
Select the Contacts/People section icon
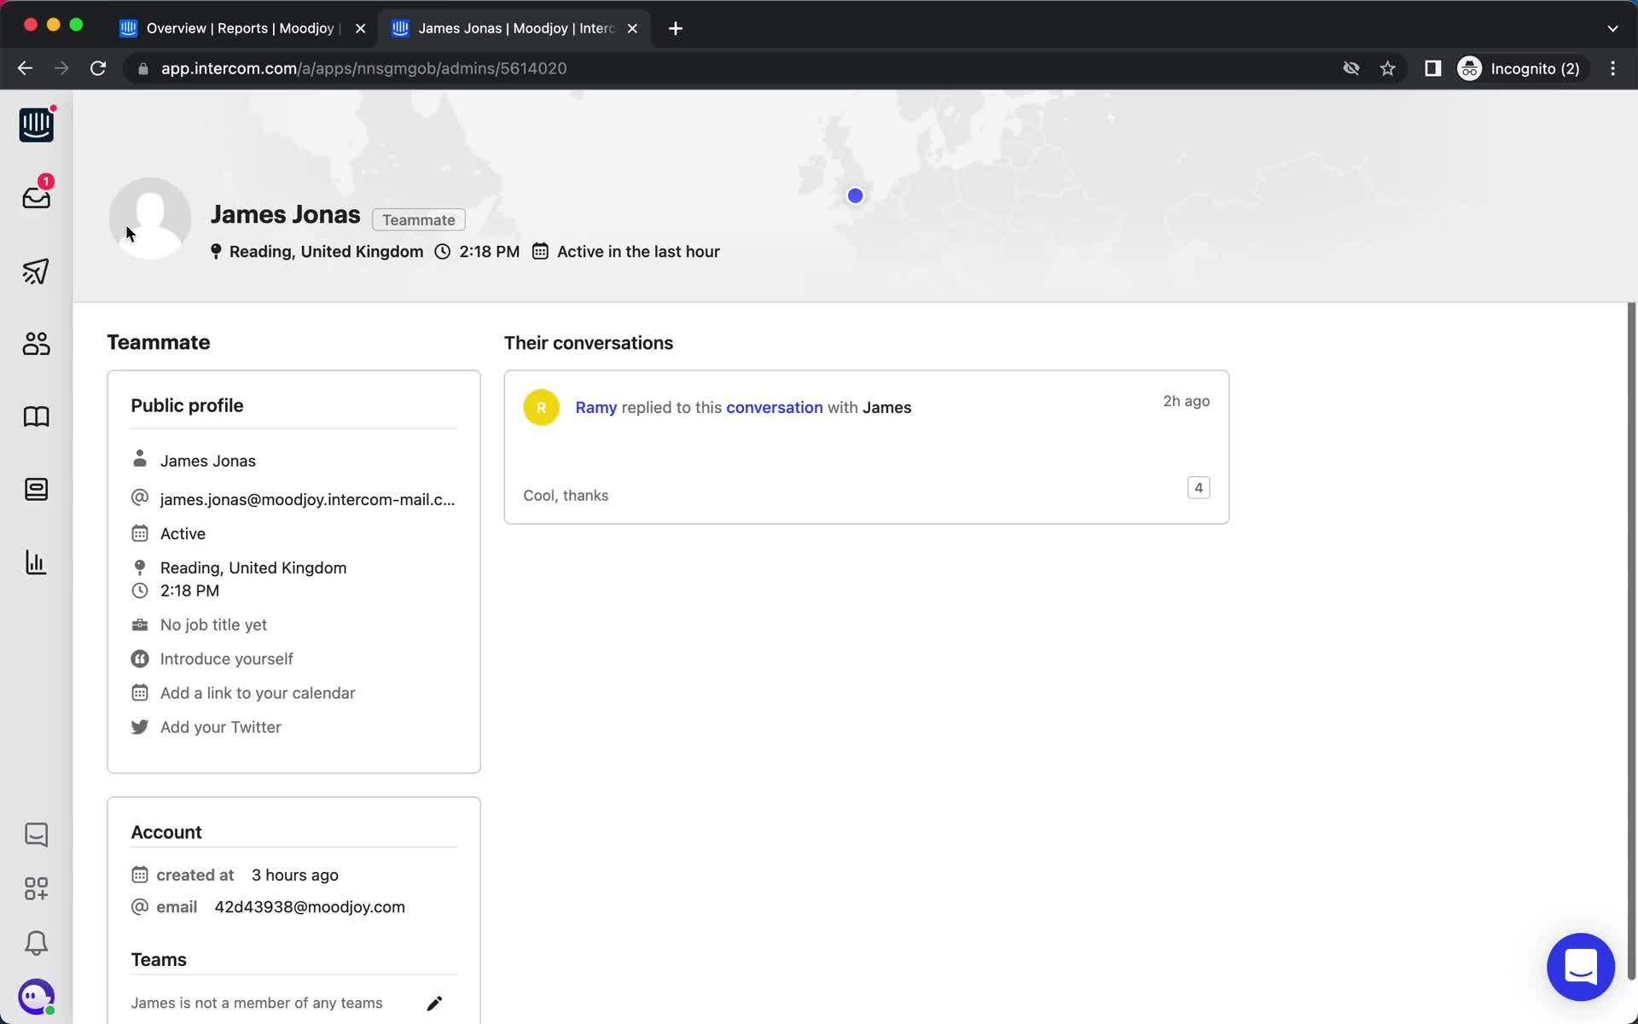(35, 342)
